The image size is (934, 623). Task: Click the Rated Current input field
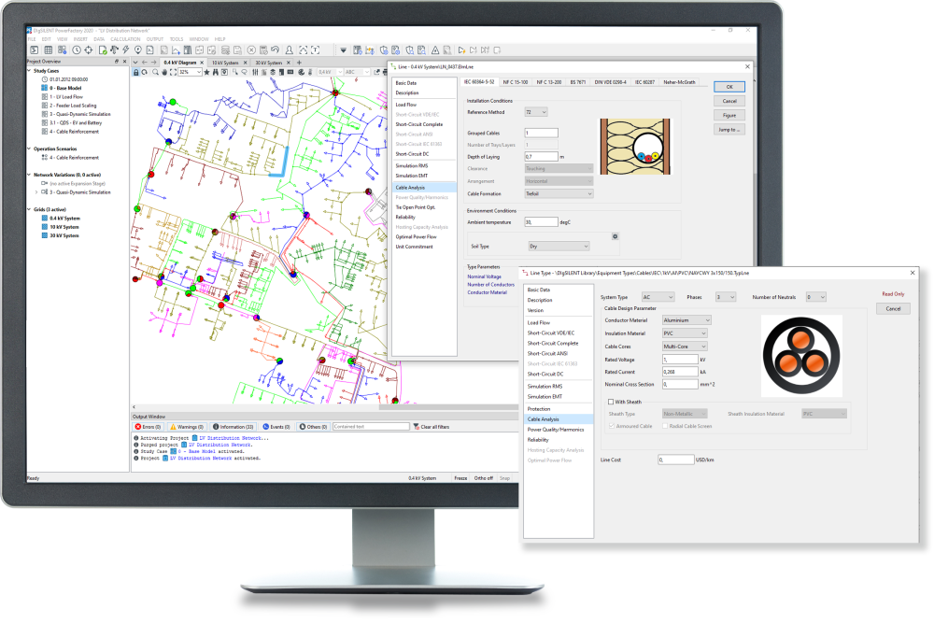680,372
